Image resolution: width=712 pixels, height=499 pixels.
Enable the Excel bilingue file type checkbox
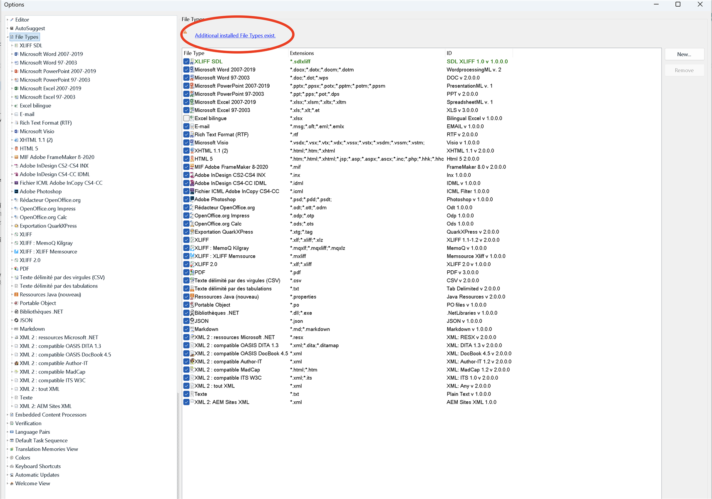(186, 118)
